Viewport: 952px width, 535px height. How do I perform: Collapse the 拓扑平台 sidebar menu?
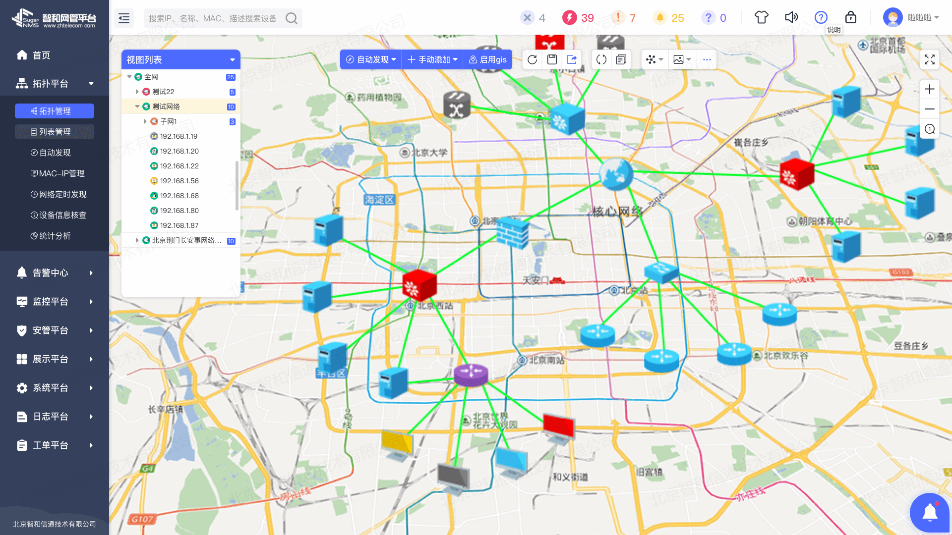(55, 83)
